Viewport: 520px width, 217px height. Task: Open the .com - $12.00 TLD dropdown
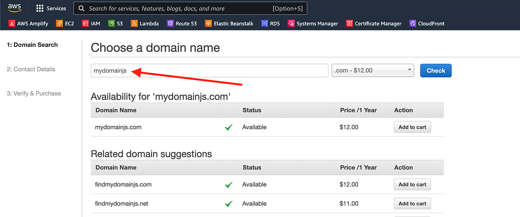[x=373, y=70]
